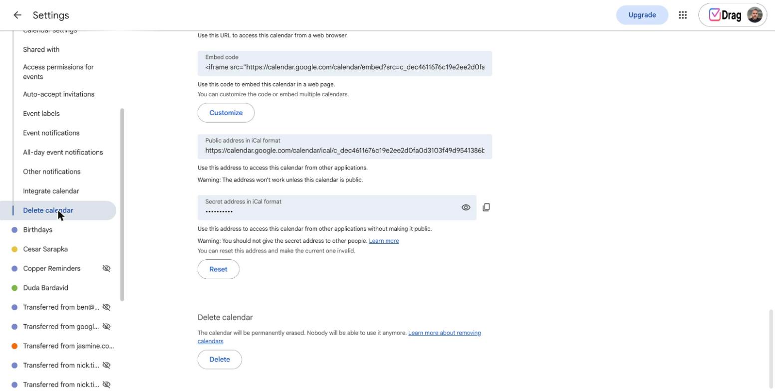Open All-day event notifications section
This screenshot has width=775, height=391.
(x=63, y=153)
